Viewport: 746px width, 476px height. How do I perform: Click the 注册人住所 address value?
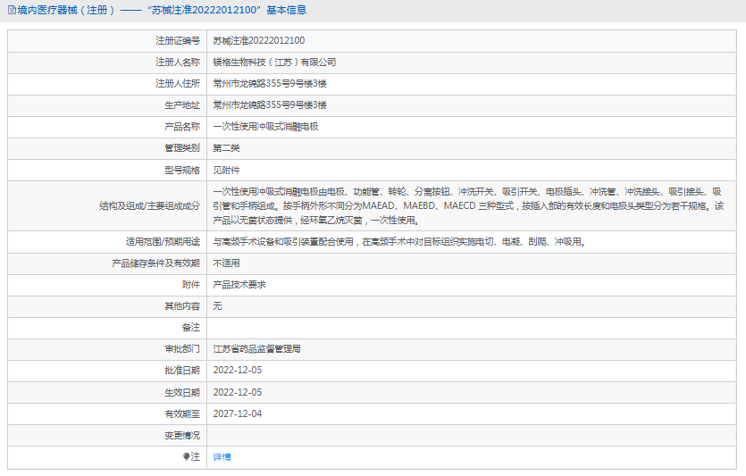[x=270, y=84]
